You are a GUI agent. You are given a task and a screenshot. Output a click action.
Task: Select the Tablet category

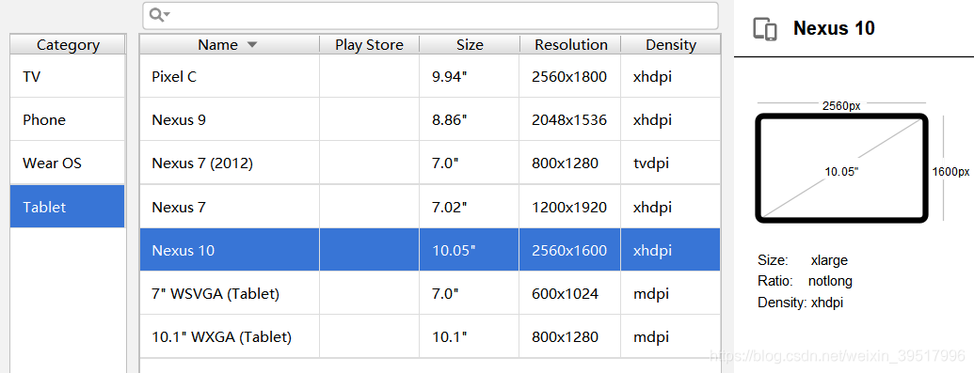[67, 206]
